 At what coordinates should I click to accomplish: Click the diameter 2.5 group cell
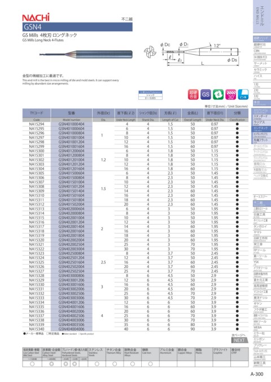tap(103, 262)
